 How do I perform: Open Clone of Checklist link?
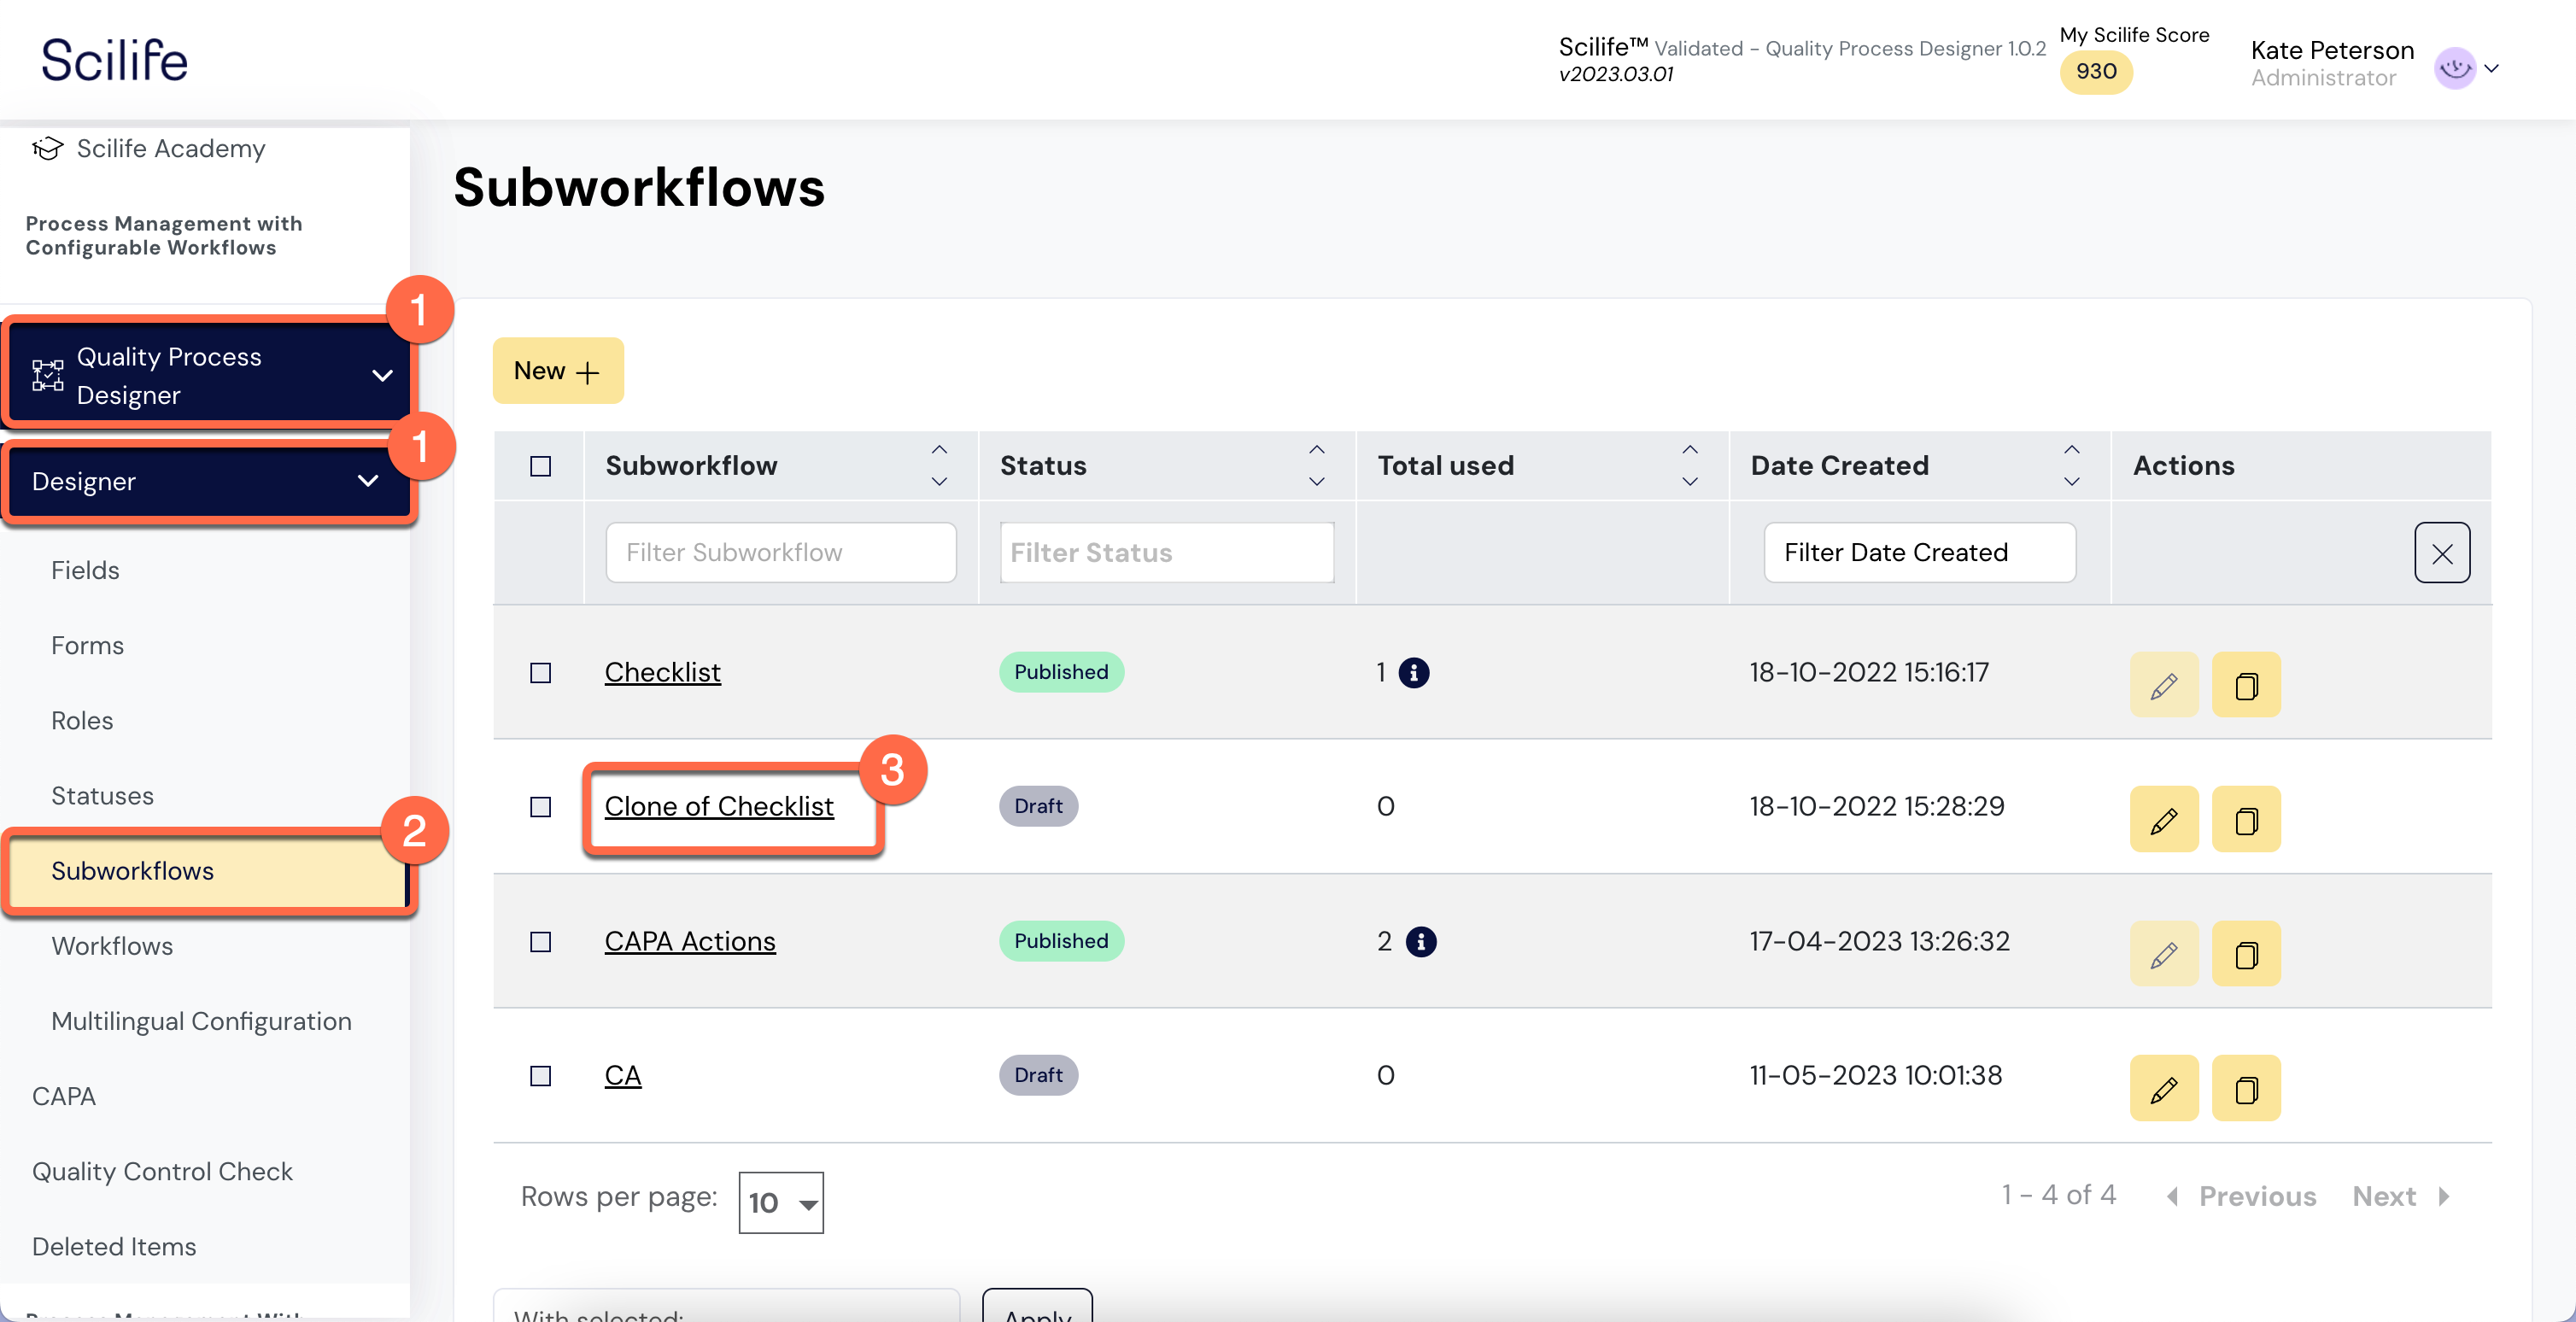point(718,806)
